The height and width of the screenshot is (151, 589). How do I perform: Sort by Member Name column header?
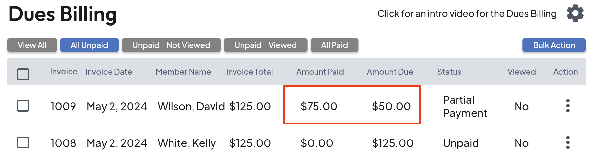pyautogui.click(x=183, y=72)
